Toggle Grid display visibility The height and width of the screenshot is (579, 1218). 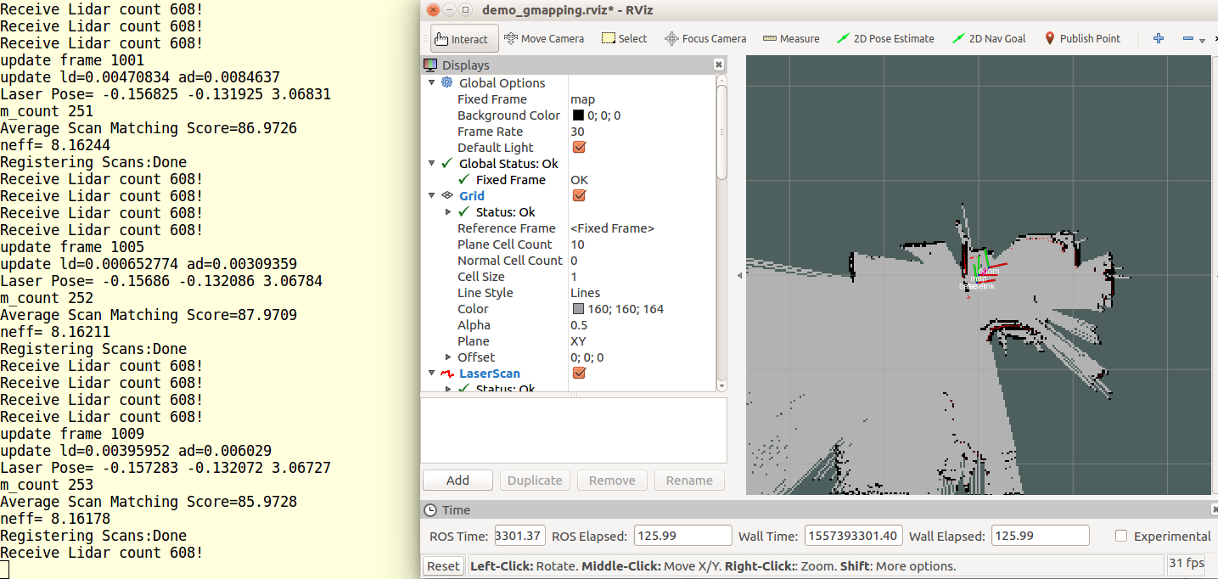tap(579, 195)
